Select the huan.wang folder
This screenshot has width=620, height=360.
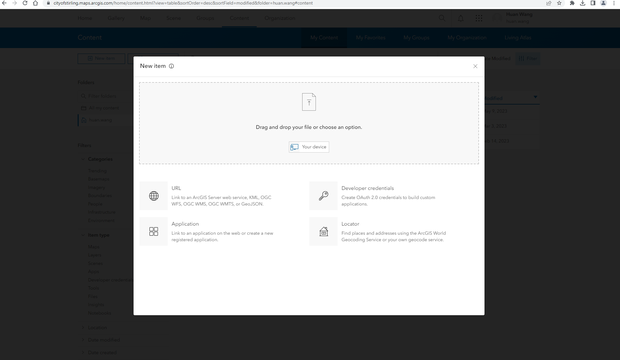[100, 120]
